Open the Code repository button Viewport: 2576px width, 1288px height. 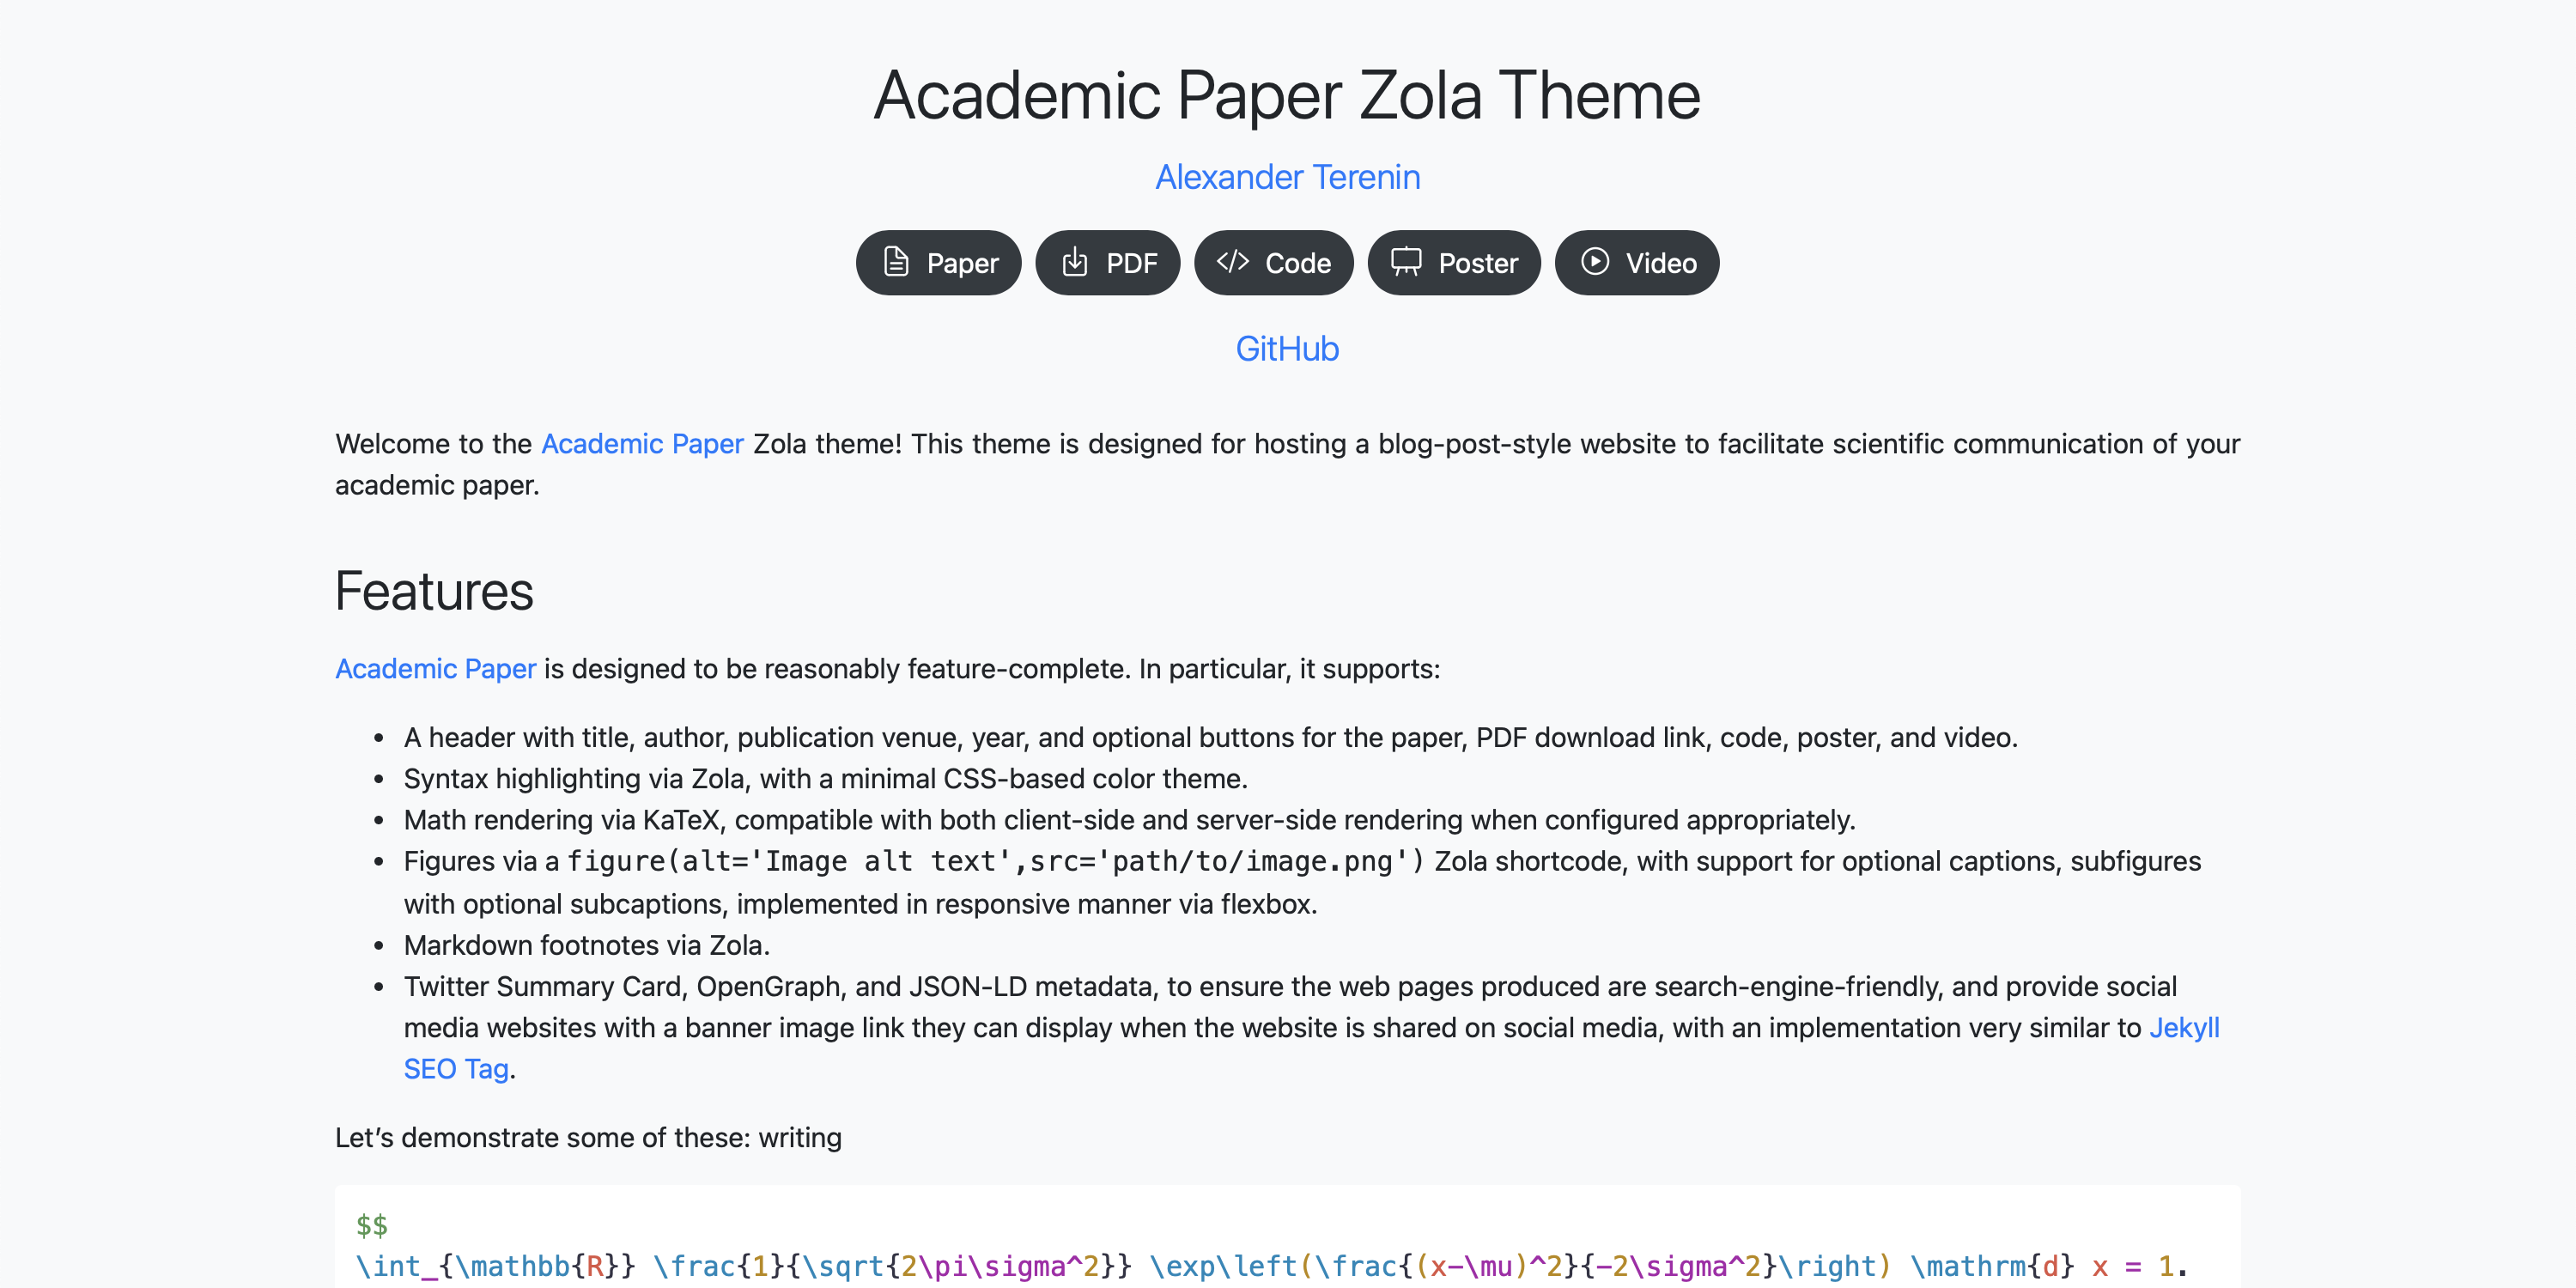(x=1274, y=262)
